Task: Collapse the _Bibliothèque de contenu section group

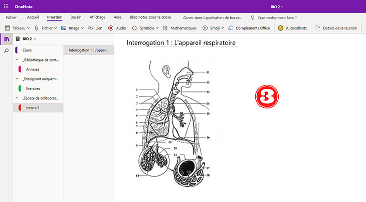Action: tap(17, 60)
